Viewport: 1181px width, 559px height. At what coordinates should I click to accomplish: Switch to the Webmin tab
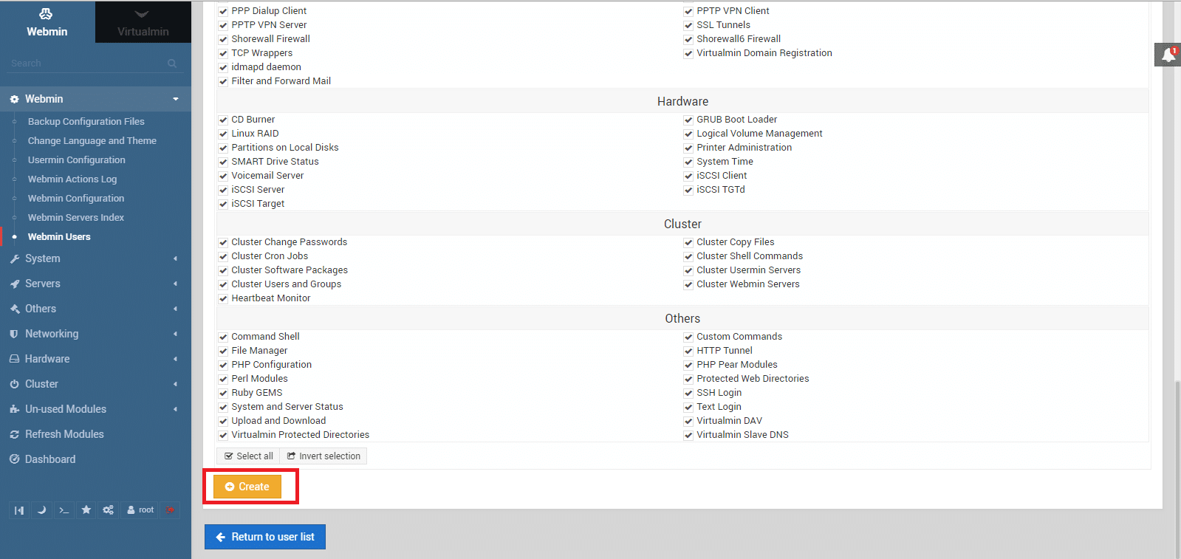pyautogui.click(x=47, y=22)
